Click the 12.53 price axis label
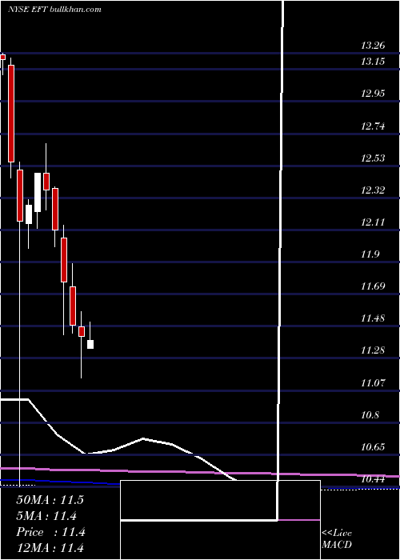 click(x=374, y=158)
